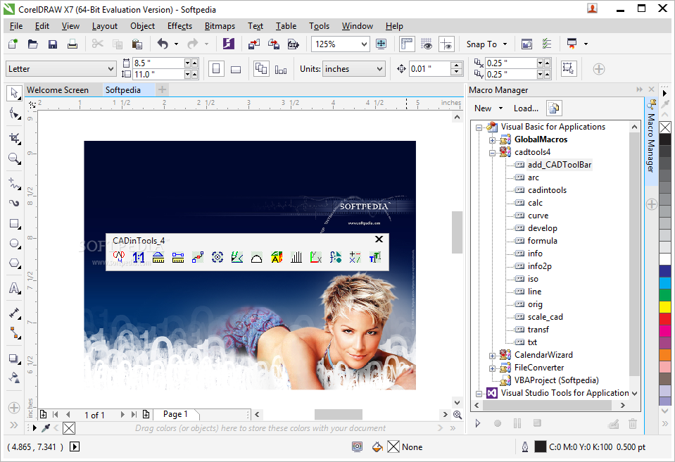The height and width of the screenshot is (462, 675).
Task: Toggle Show Rulers button
Action: tap(407, 44)
